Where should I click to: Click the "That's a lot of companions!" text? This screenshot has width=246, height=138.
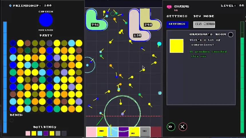coord(205,42)
